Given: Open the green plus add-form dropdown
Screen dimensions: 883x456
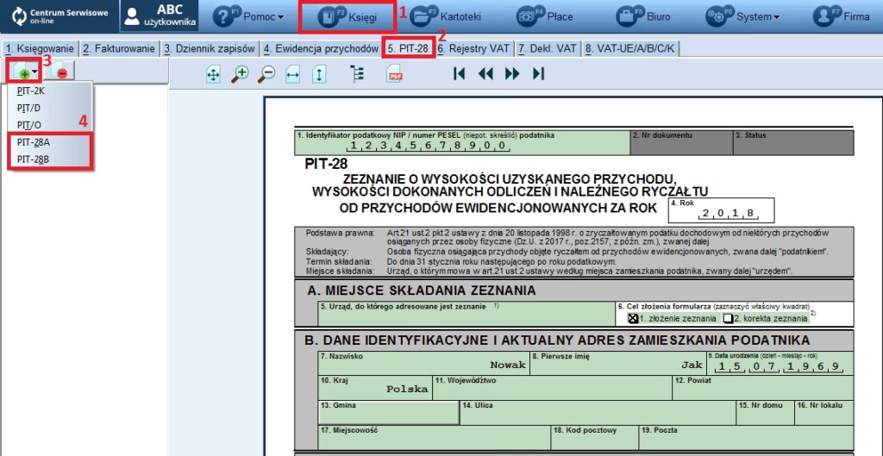Looking at the screenshot, I should point(26,72).
